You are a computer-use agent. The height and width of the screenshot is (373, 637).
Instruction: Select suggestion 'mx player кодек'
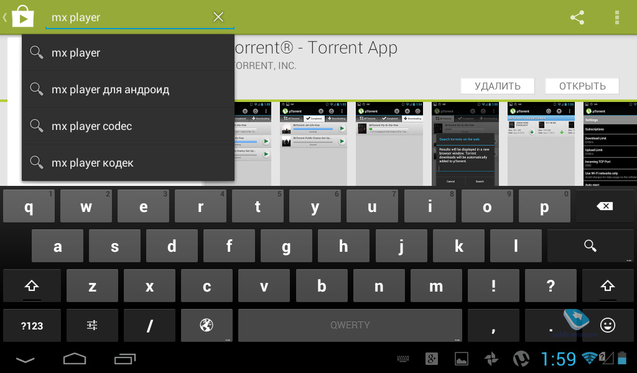pos(128,162)
